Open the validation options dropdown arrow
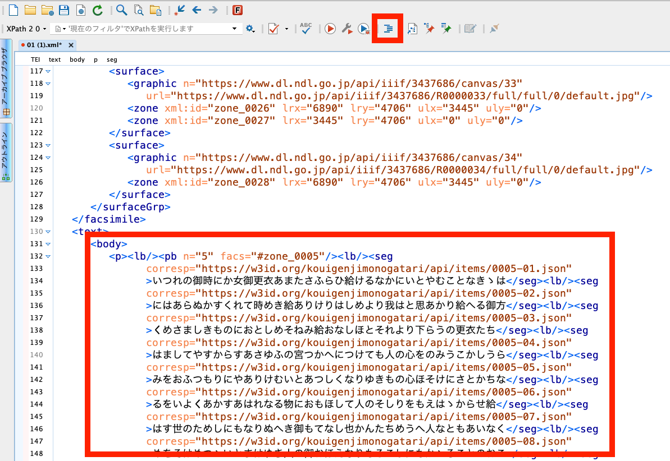This screenshot has height=461, width=670. click(286, 29)
